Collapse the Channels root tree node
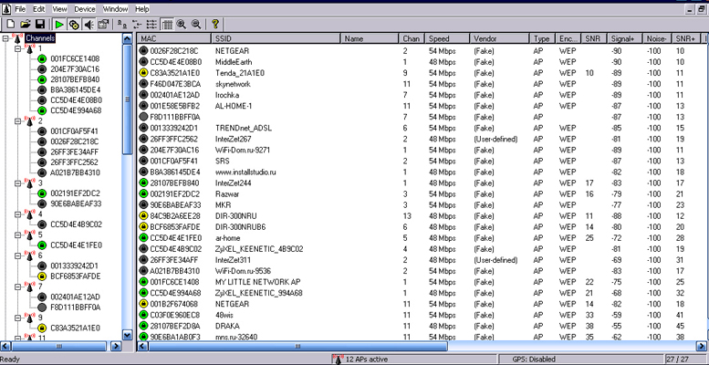This screenshot has width=709, height=365. click(x=5, y=38)
